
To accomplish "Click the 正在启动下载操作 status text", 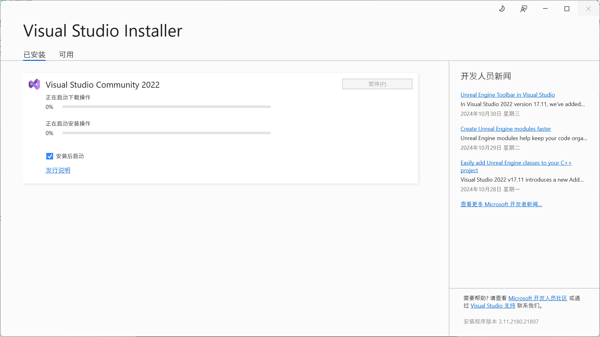I will 68,98.
